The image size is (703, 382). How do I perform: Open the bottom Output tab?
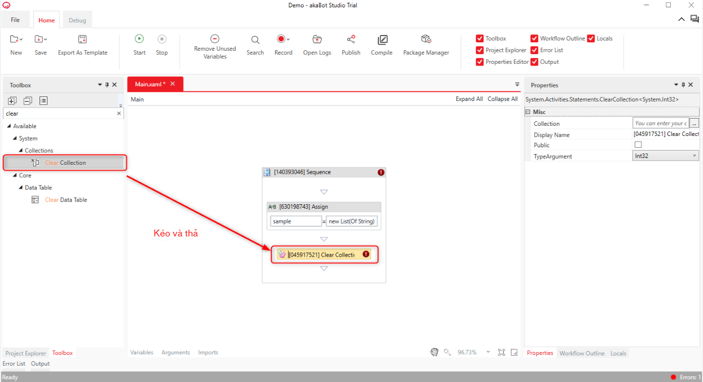(40, 364)
